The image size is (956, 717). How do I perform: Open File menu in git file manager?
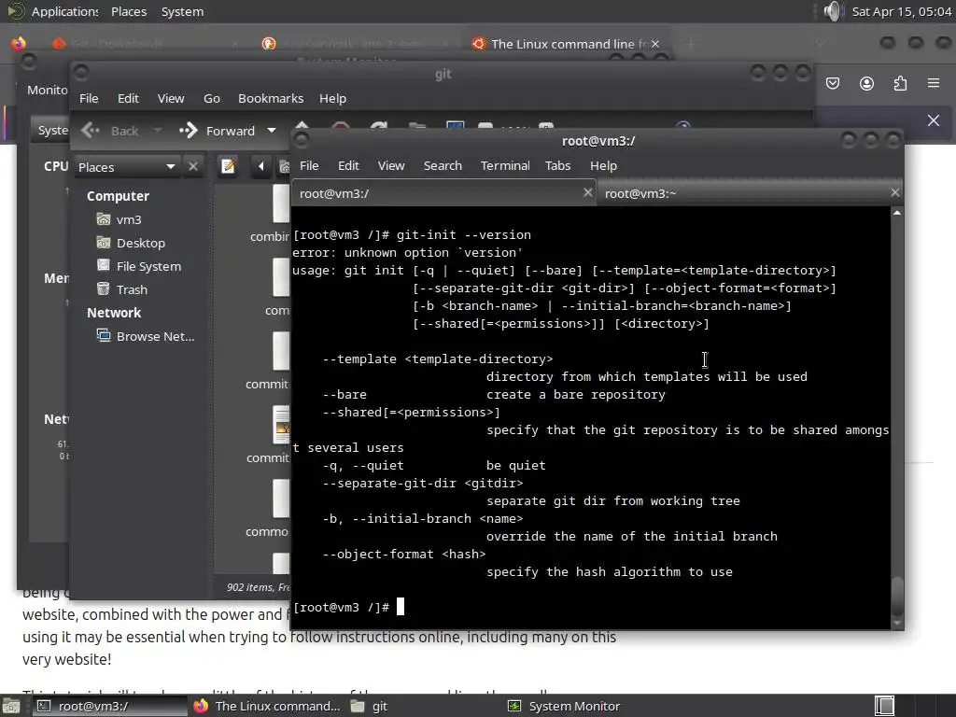pos(89,98)
